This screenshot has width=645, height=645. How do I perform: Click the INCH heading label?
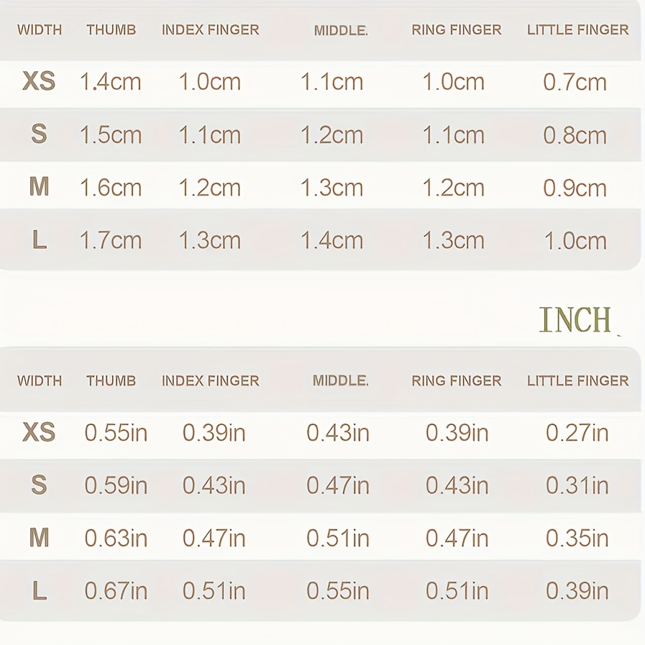pyautogui.click(x=575, y=320)
